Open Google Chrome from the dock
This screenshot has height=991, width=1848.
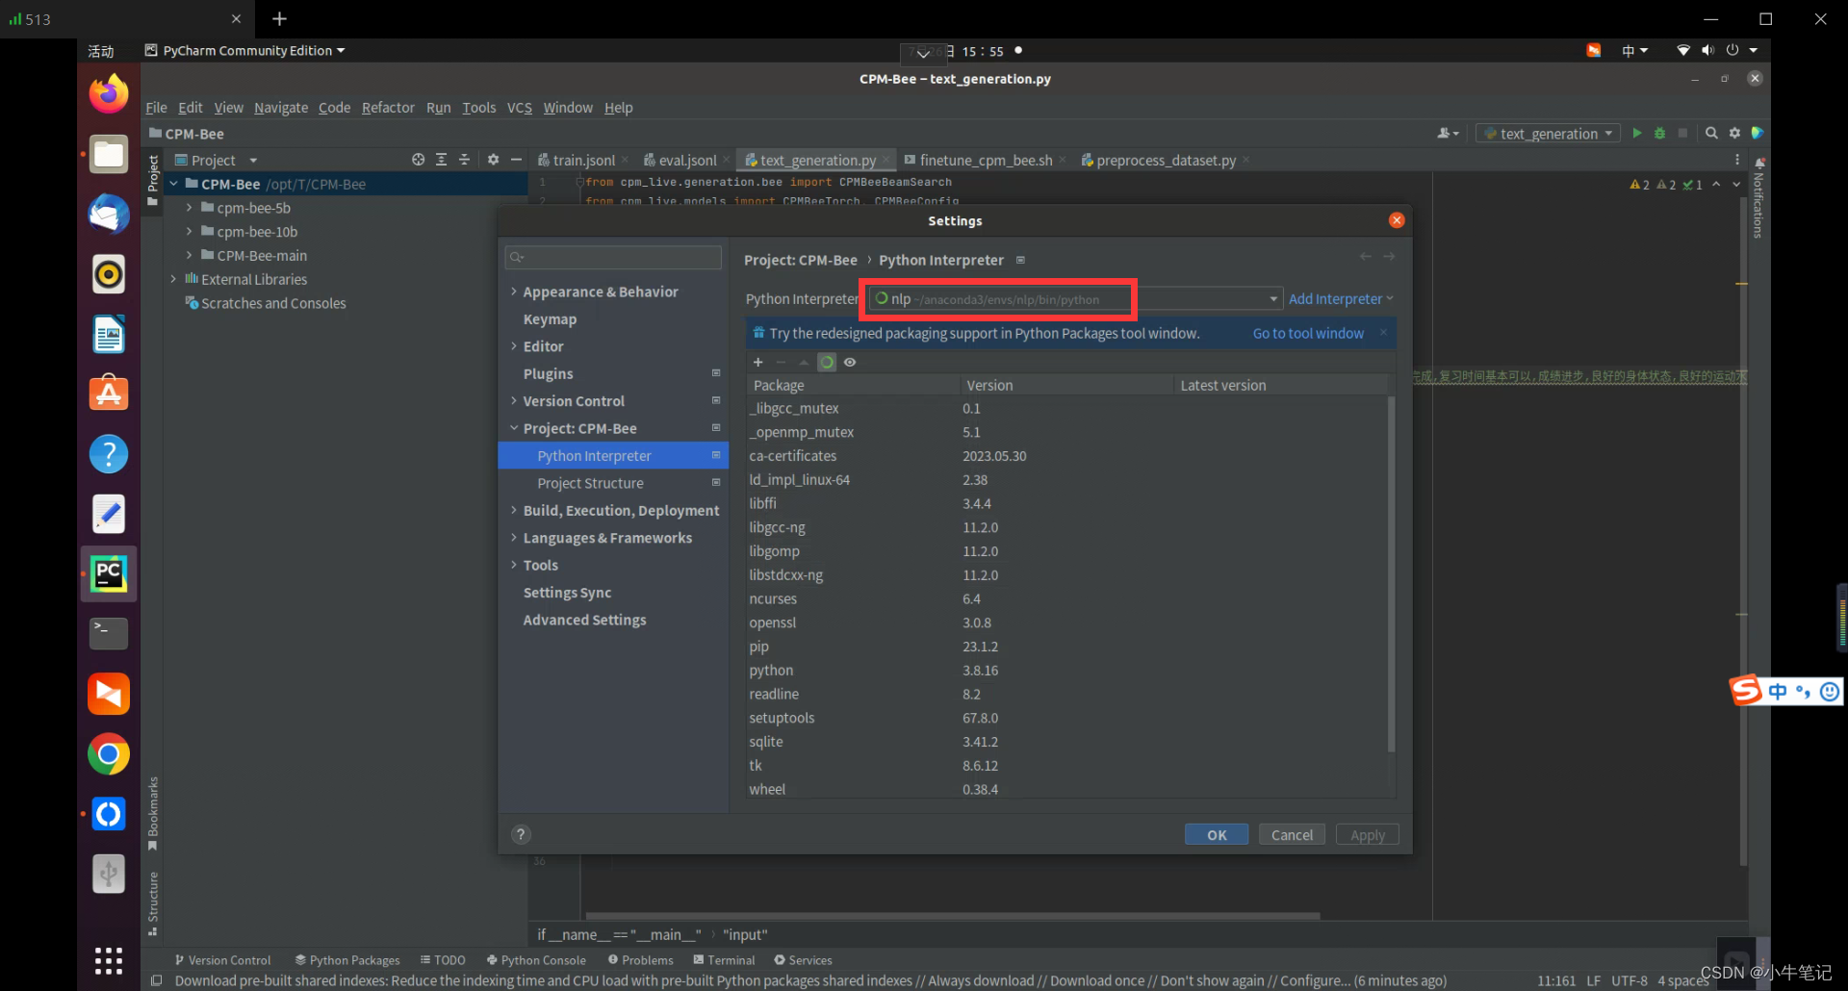[109, 754]
